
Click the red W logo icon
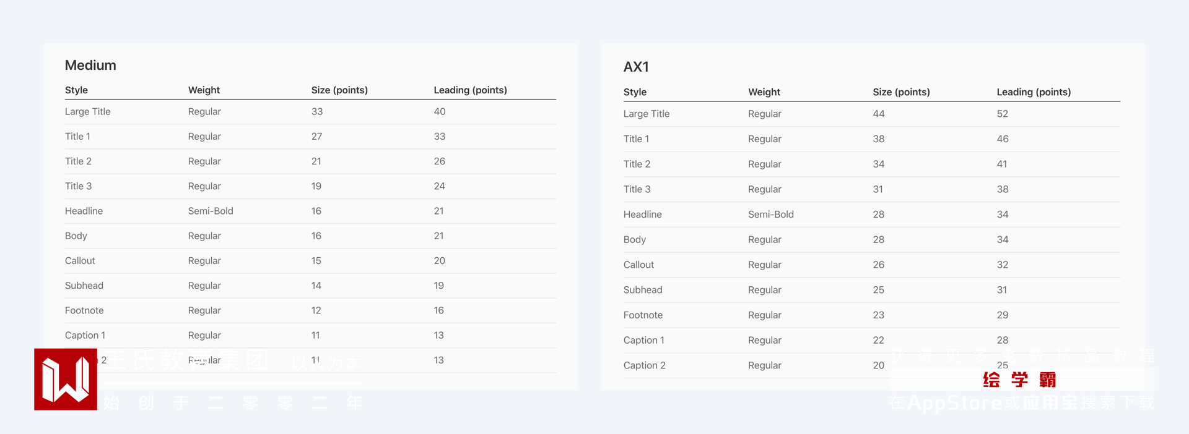[66, 379]
